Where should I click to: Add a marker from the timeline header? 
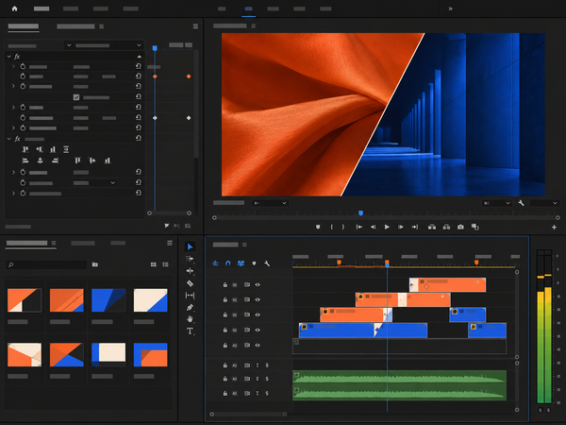254,263
